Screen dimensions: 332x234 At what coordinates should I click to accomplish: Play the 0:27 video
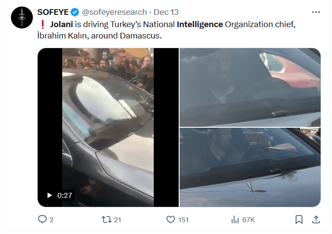49,195
